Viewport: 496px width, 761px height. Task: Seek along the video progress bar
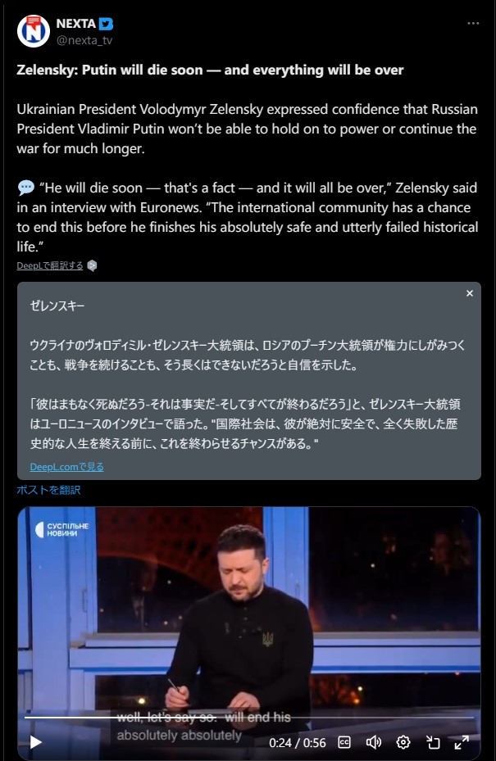pyautogui.click(x=248, y=717)
